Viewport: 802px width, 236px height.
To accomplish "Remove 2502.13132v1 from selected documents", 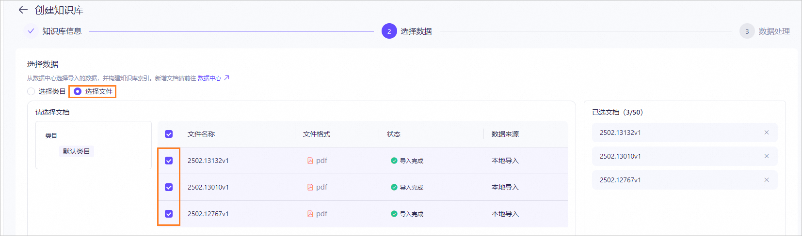I will coord(767,133).
